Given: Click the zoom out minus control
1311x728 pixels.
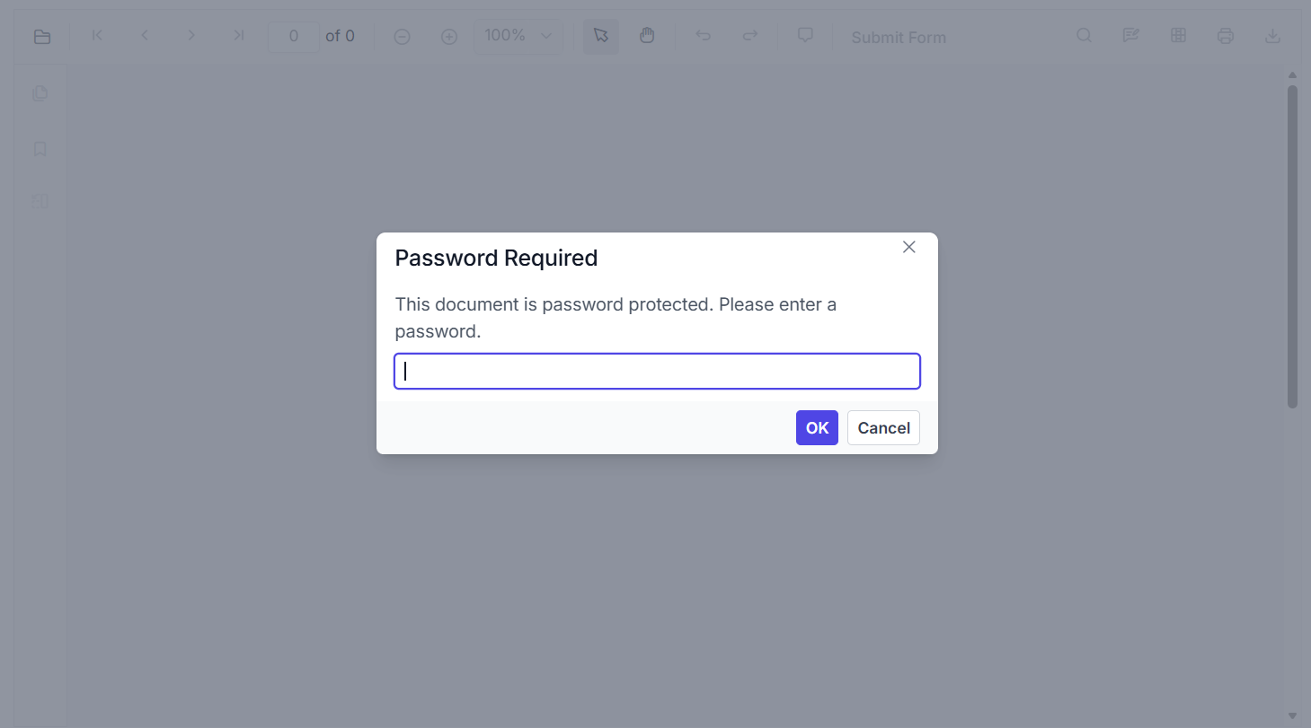Looking at the screenshot, I should coord(402,37).
